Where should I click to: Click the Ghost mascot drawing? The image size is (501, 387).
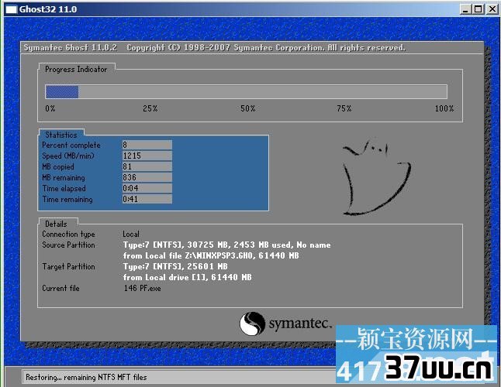(x=376, y=177)
